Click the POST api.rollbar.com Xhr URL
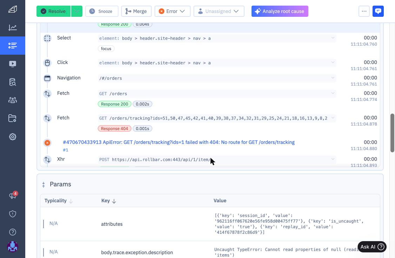Screen dimensions: 395x258 pyautogui.click(x=154, y=159)
